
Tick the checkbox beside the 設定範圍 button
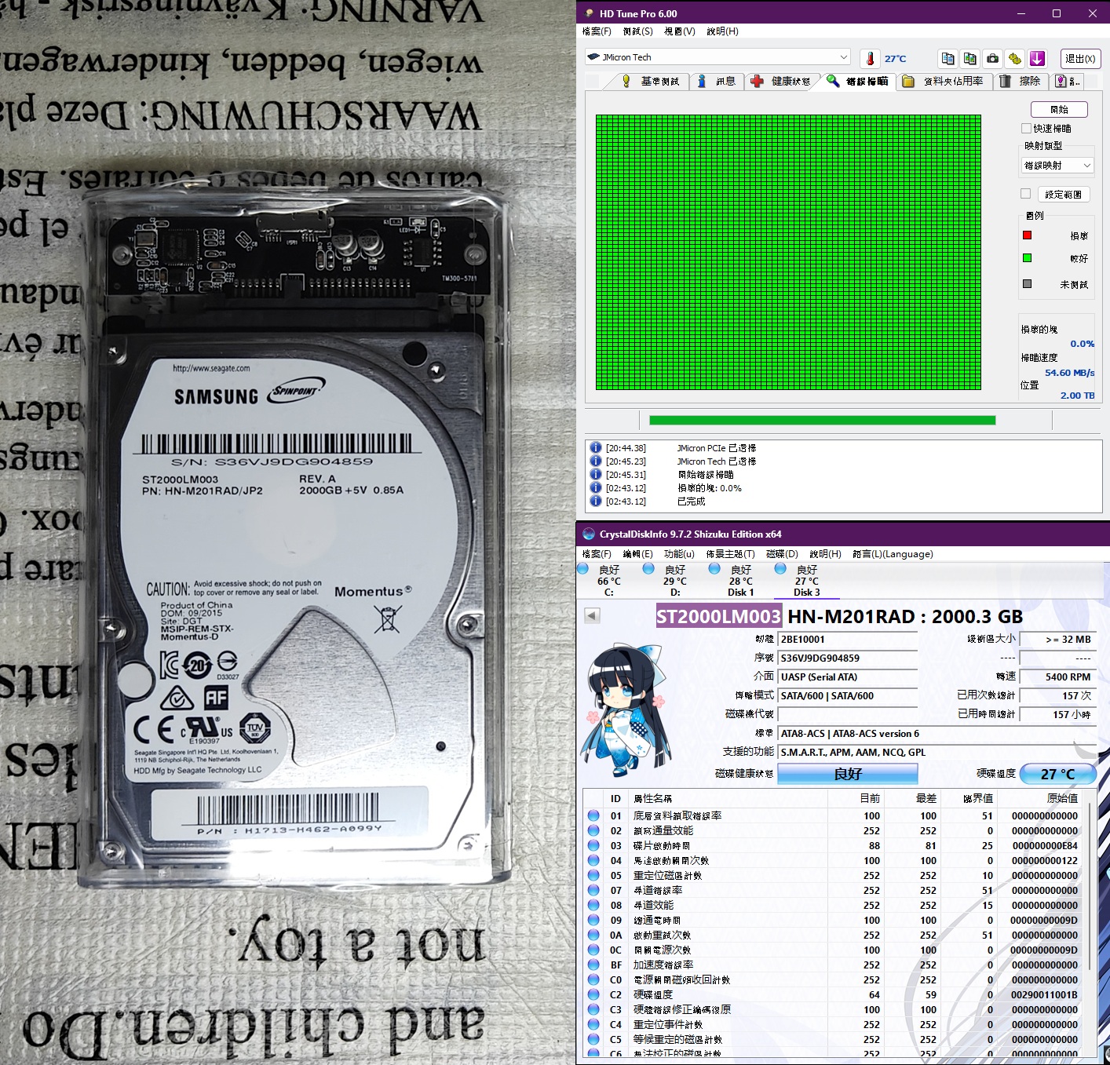[x=1026, y=194]
